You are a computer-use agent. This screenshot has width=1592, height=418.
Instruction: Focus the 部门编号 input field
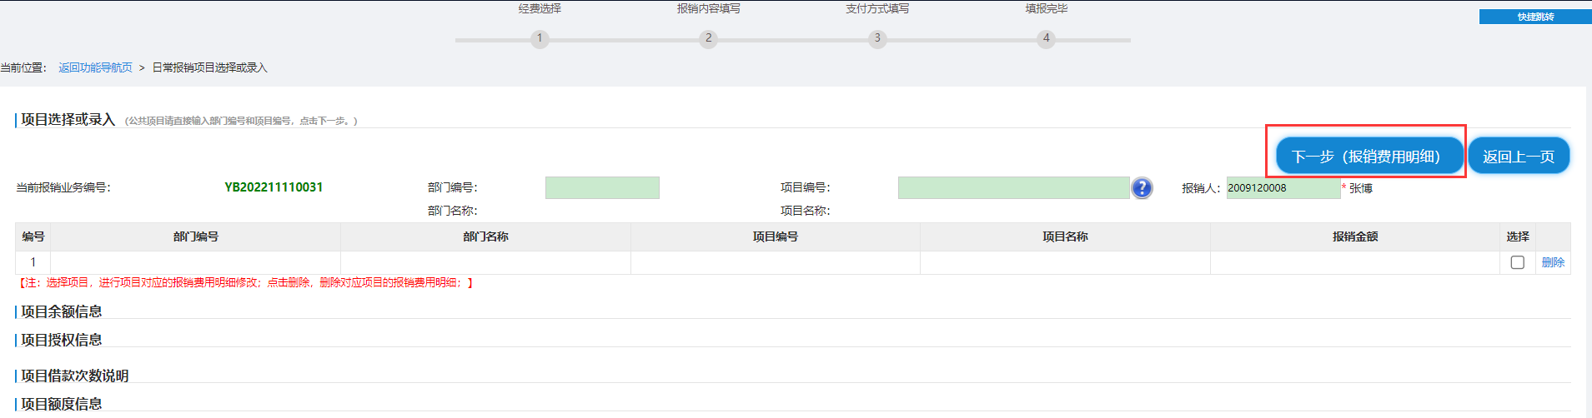click(x=602, y=187)
